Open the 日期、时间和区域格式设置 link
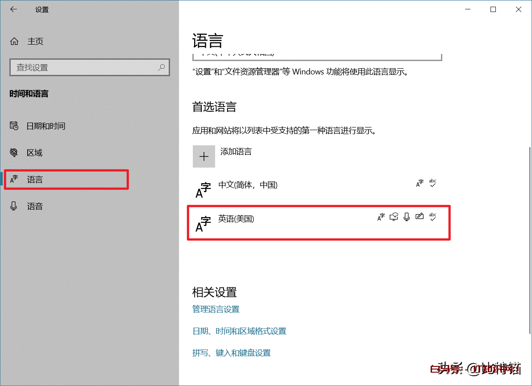Screen dimensions: 532x386 point(239,331)
